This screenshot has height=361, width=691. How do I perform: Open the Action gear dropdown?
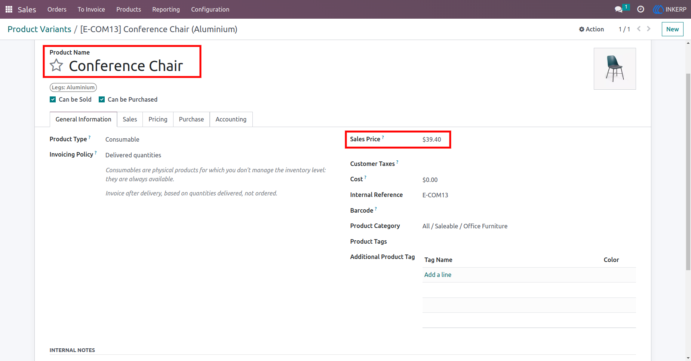592,29
